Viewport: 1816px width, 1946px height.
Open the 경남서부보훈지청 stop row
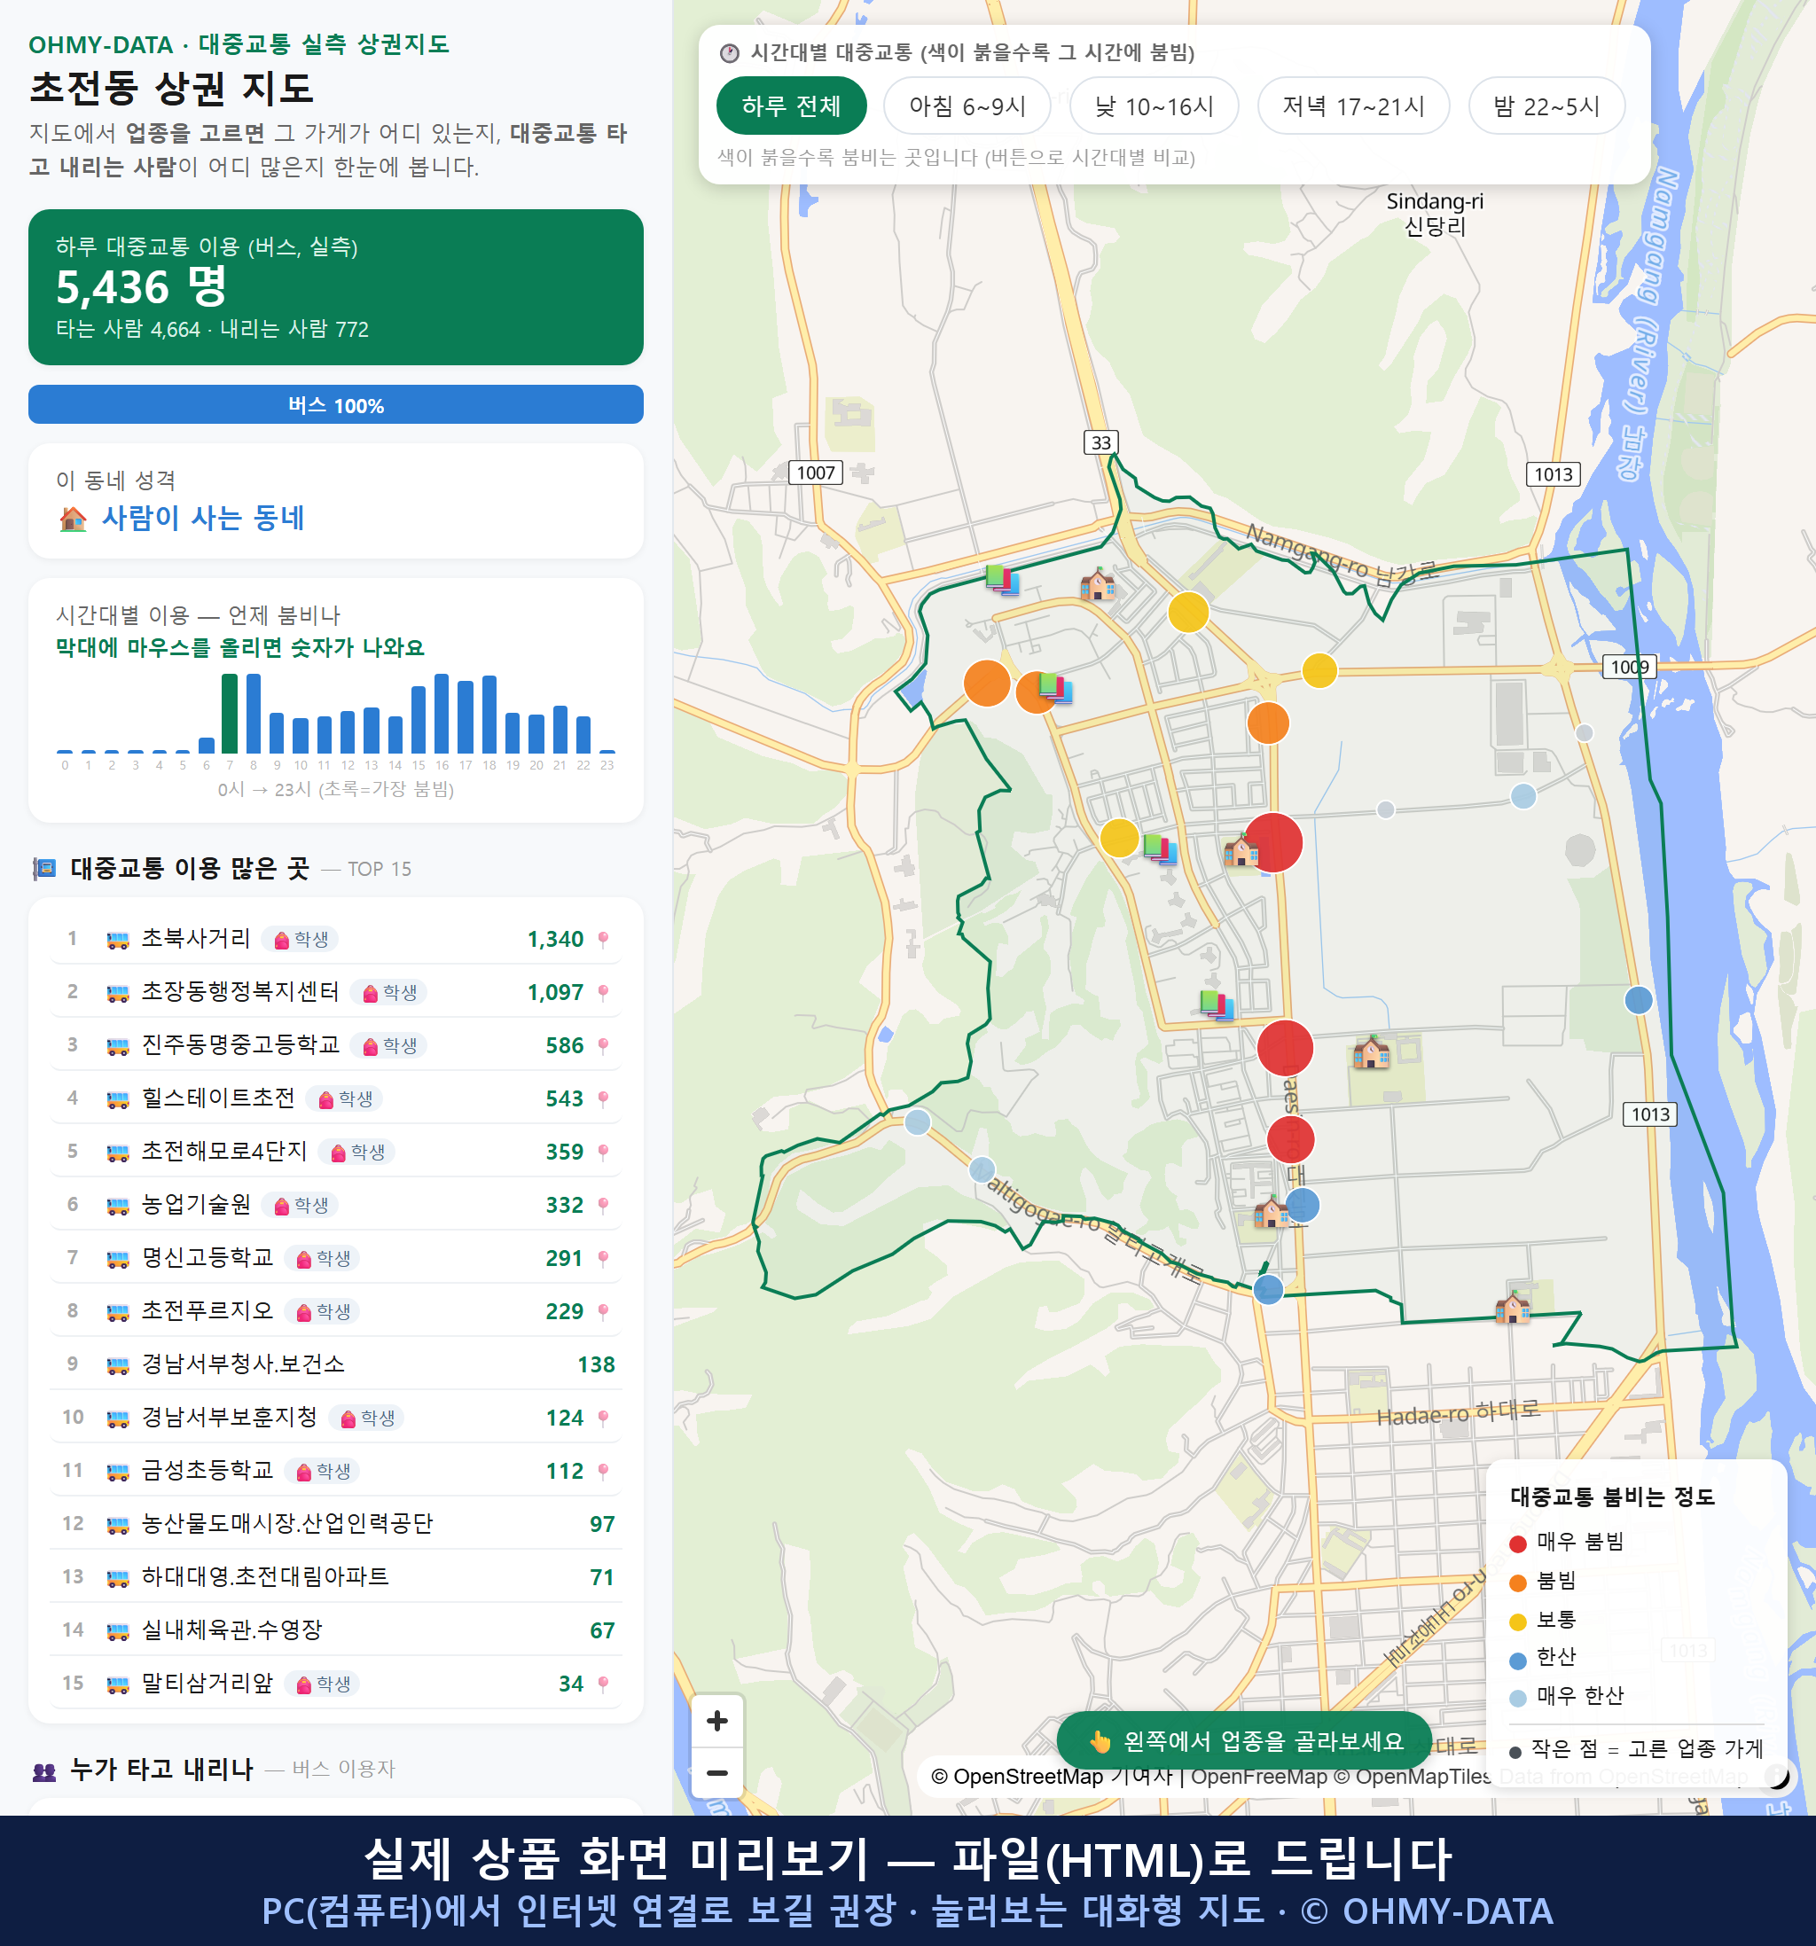pyautogui.click(x=335, y=1418)
